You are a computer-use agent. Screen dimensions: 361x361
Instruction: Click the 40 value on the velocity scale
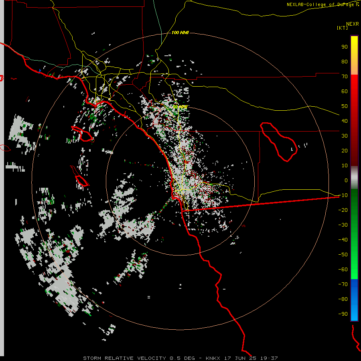point(345,121)
